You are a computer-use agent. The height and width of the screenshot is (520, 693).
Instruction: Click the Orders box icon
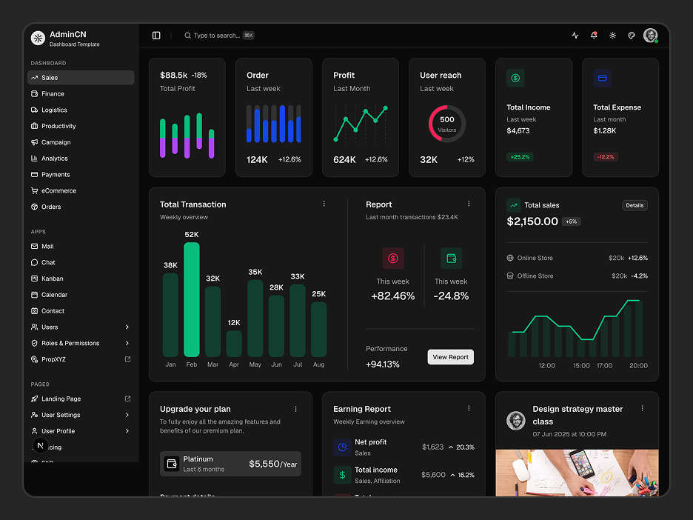tap(35, 207)
